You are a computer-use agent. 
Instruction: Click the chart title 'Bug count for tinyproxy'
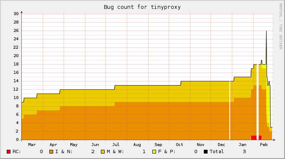[x=142, y=7]
